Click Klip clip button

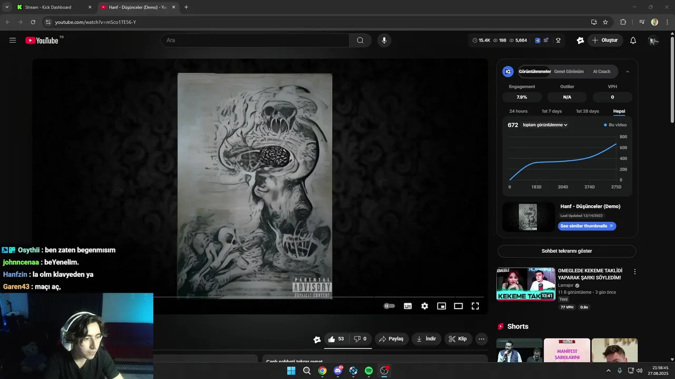[x=458, y=339]
